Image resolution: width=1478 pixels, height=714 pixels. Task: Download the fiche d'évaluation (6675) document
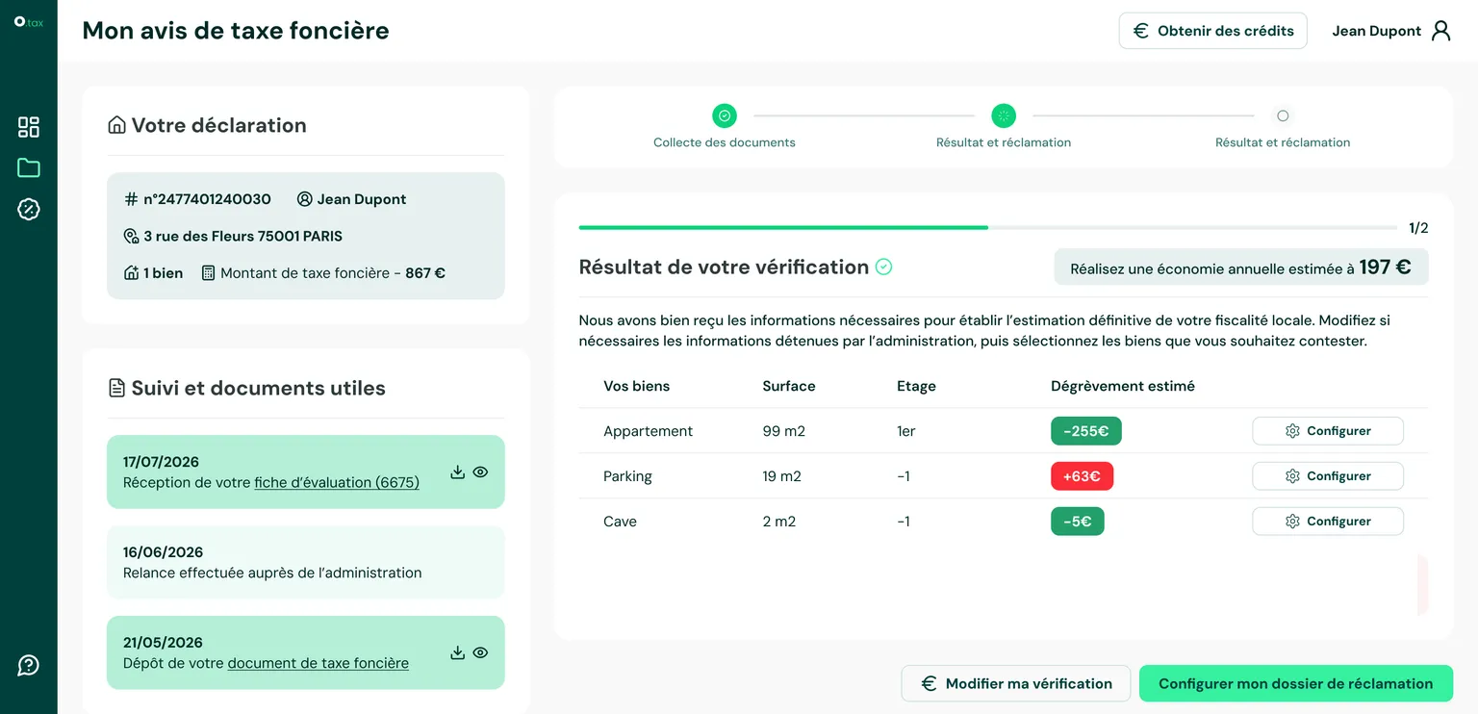(x=457, y=472)
